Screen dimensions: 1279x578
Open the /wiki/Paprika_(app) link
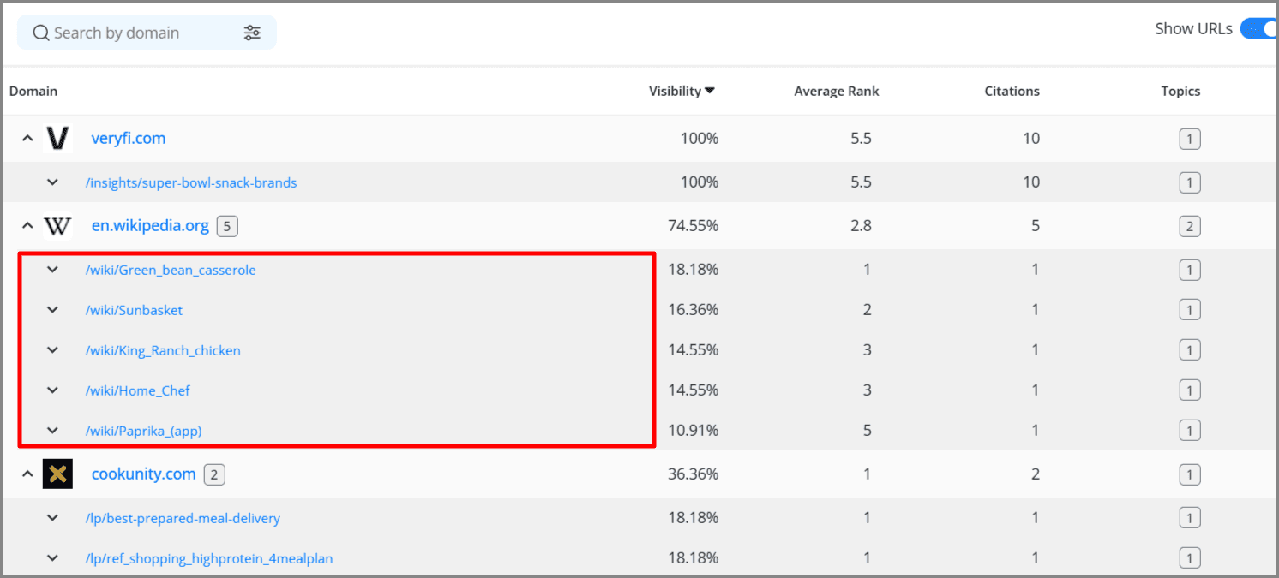coord(143,431)
